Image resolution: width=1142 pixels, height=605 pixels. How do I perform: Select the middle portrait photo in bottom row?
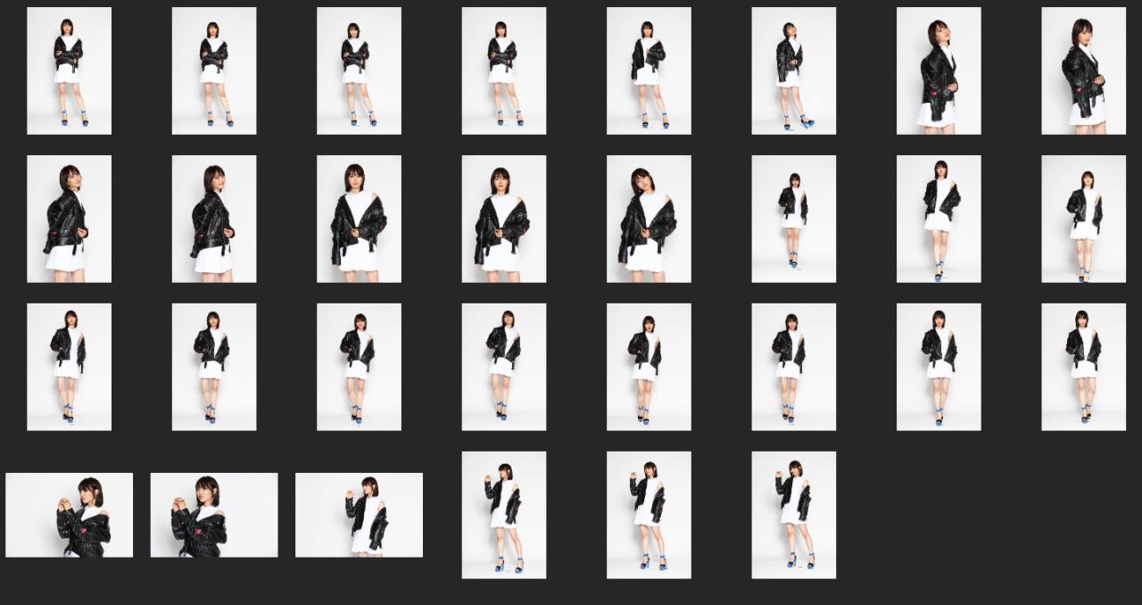point(649,515)
